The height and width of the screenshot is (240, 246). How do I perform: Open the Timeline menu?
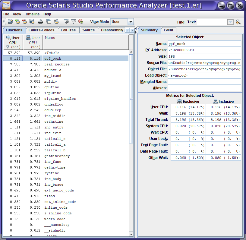tap(32, 14)
